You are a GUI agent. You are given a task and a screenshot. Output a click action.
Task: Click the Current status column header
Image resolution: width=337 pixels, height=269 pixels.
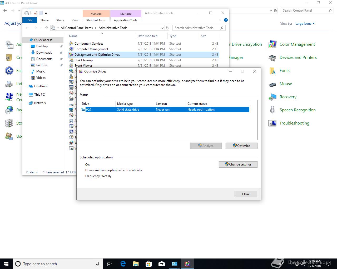click(x=217, y=104)
